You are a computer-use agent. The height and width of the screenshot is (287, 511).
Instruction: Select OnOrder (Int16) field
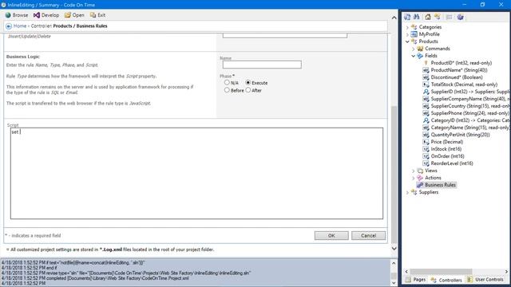[x=447, y=156]
